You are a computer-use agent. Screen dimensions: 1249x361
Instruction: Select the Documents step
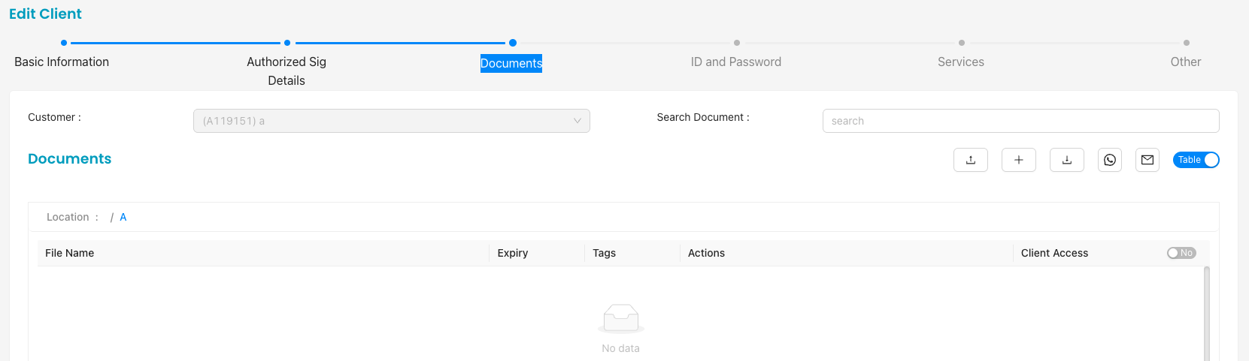point(511,63)
